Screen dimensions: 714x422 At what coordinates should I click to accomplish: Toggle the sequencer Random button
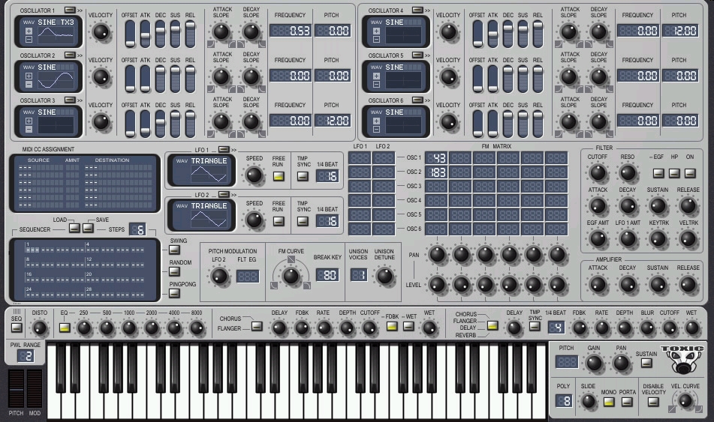pyautogui.click(x=174, y=271)
